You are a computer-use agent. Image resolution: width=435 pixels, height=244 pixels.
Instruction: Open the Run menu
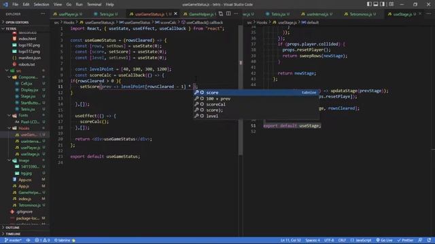[79, 5]
